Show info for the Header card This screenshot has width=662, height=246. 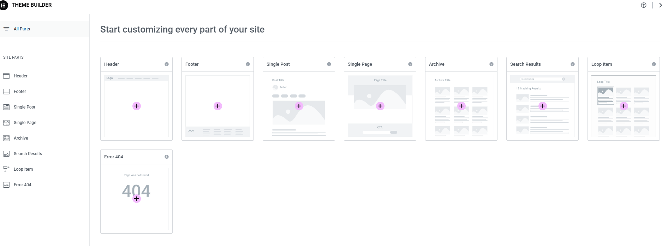click(167, 64)
